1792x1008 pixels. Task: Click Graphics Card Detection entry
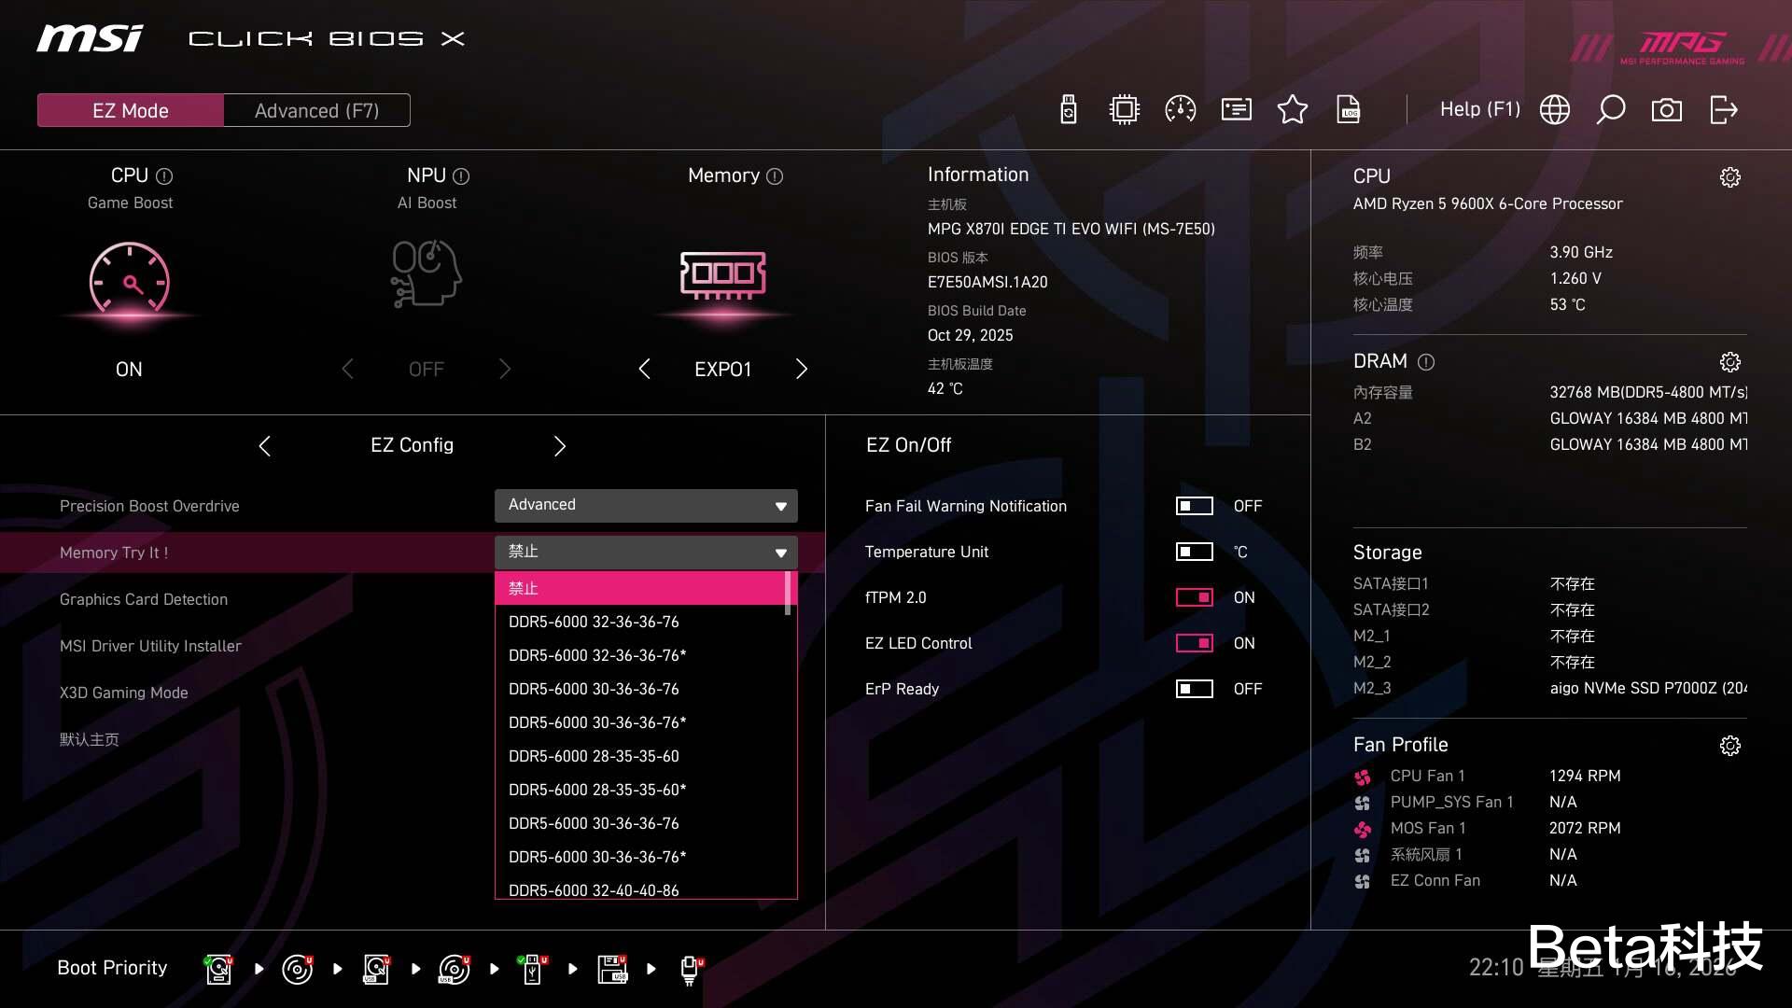(x=144, y=599)
